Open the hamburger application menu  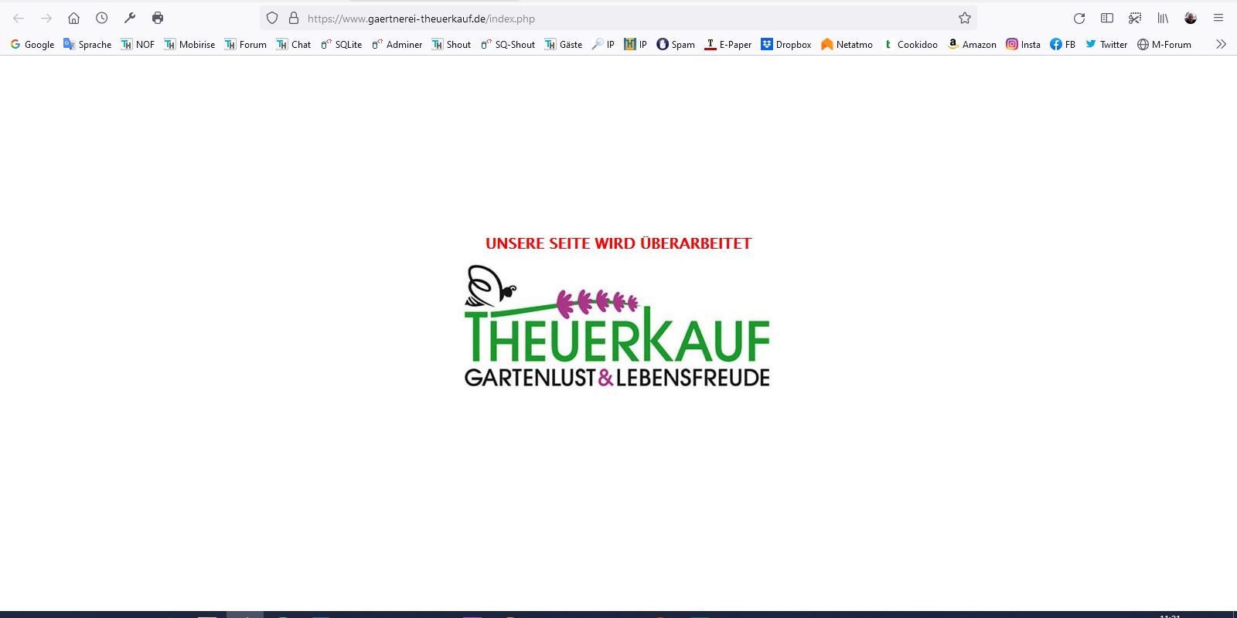(1218, 18)
